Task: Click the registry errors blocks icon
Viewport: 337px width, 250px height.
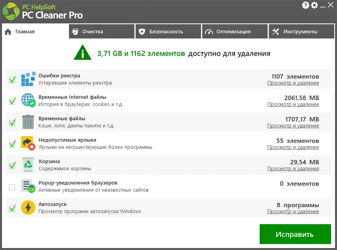Action: pyautogui.click(x=28, y=79)
